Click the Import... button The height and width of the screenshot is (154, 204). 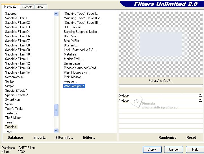point(40,138)
